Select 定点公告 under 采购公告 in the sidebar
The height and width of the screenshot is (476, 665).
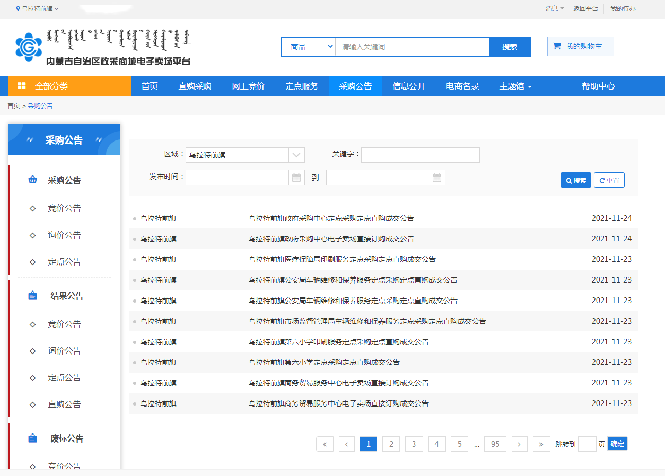click(x=64, y=262)
